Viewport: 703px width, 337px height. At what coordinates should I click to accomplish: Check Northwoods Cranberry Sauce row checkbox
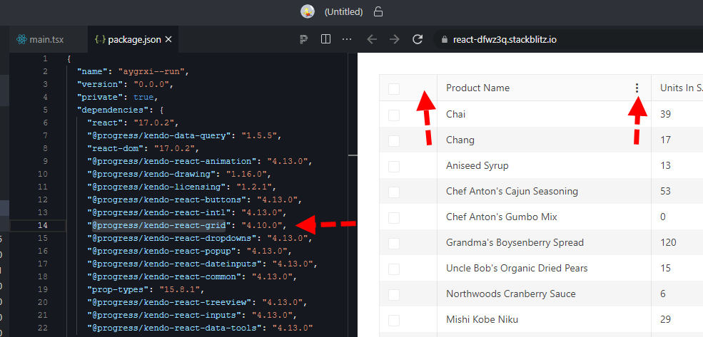pos(394,295)
